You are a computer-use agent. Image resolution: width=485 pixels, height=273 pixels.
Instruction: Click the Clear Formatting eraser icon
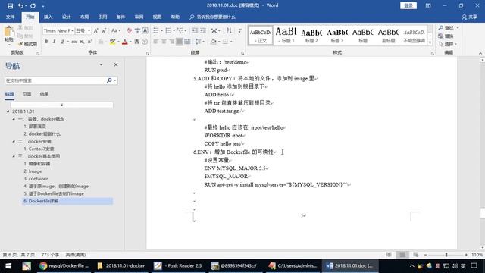coord(130,30)
